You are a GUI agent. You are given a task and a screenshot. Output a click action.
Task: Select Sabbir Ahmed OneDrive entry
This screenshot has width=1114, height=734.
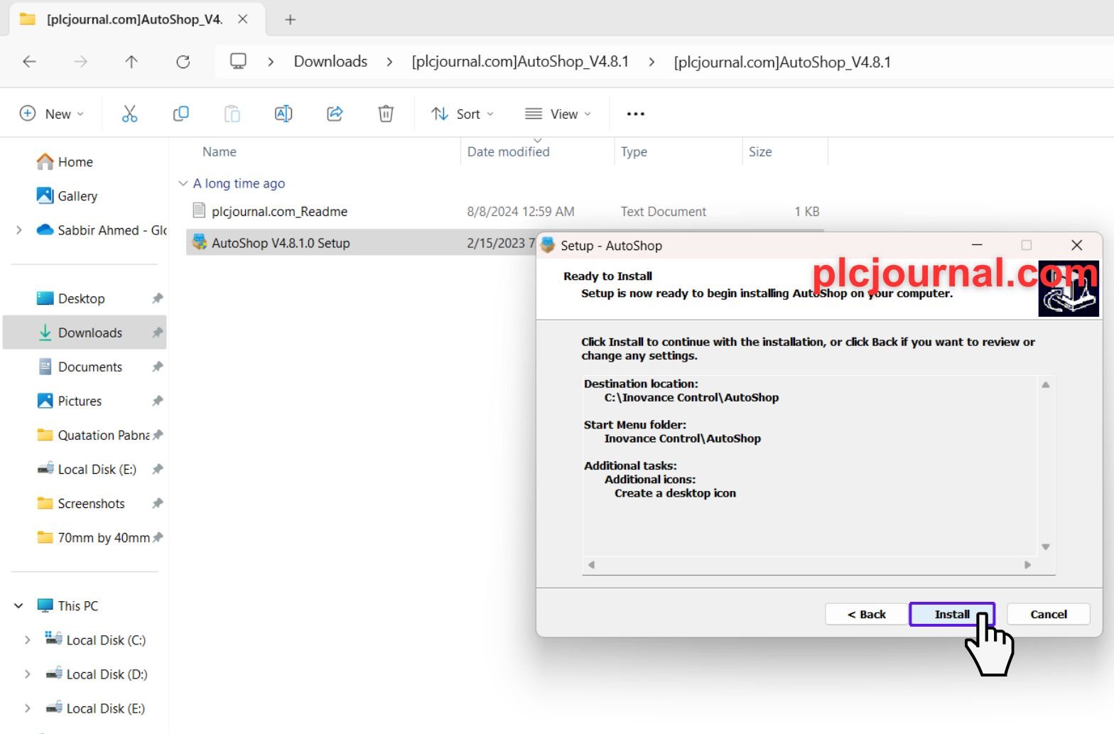(101, 230)
